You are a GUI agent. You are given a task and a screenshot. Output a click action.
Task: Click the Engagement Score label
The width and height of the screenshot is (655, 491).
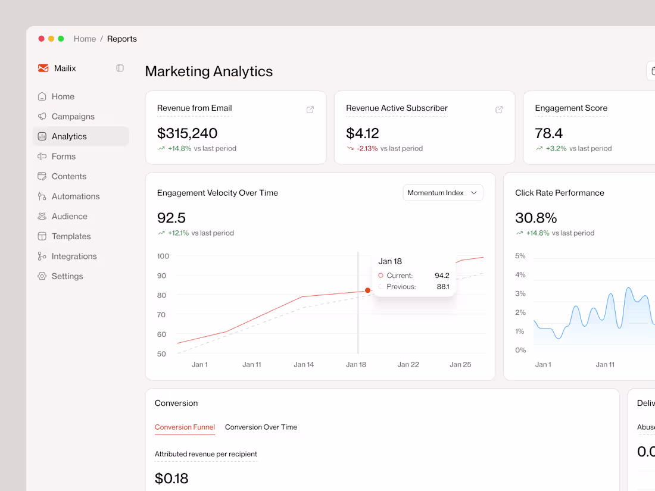[x=571, y=108]
